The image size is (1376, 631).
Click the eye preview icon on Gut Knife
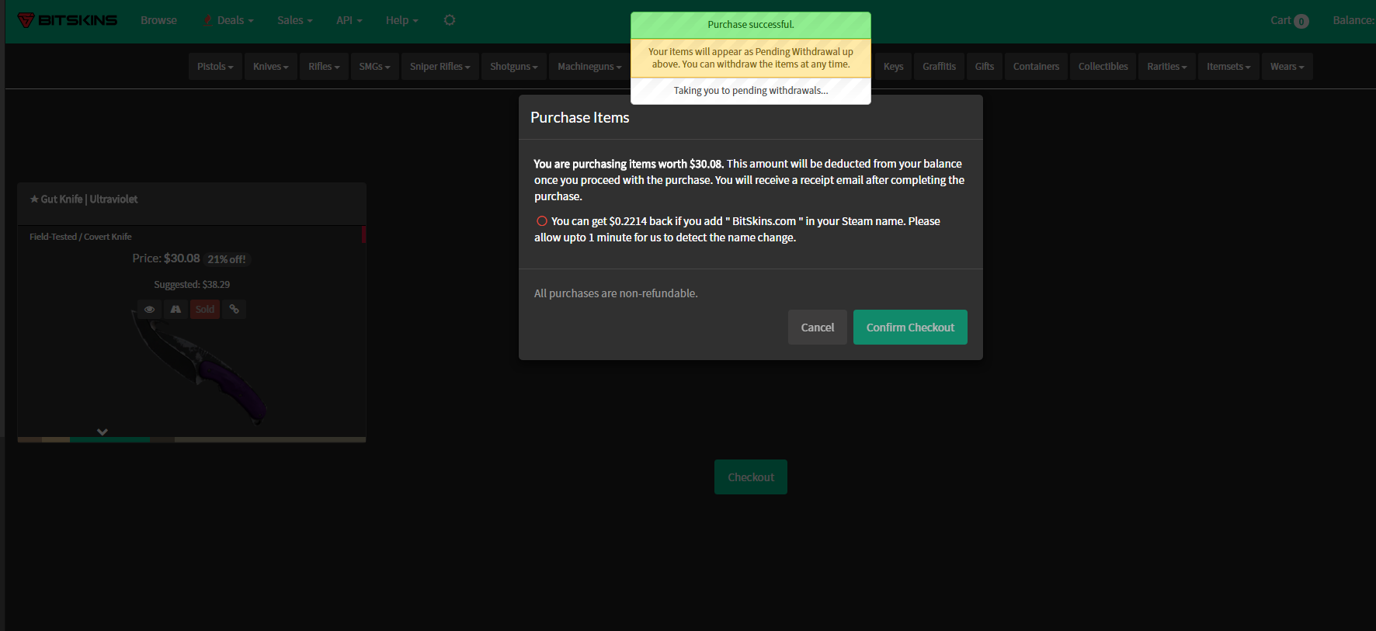(x=149, y=310)
